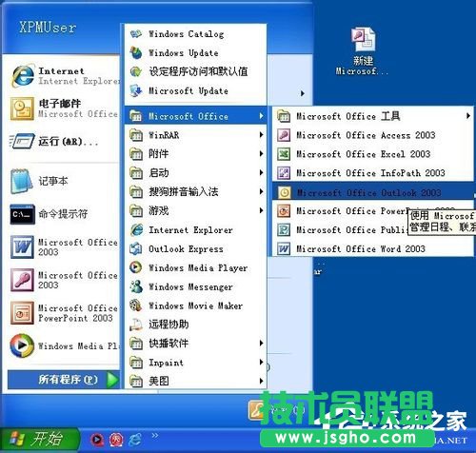476x453 pixels.
Task: Expand the Inpaint submenu arrow
Action: pyautogui.click(x=261, y=363)
